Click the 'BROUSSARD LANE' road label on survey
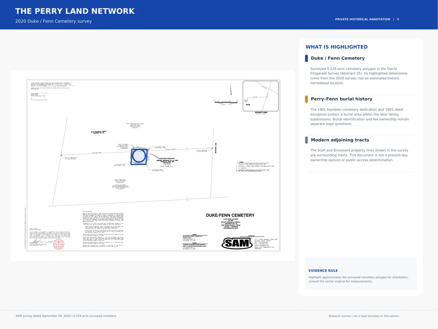Viewport: 438px width, 329px height. pos(216,148)
